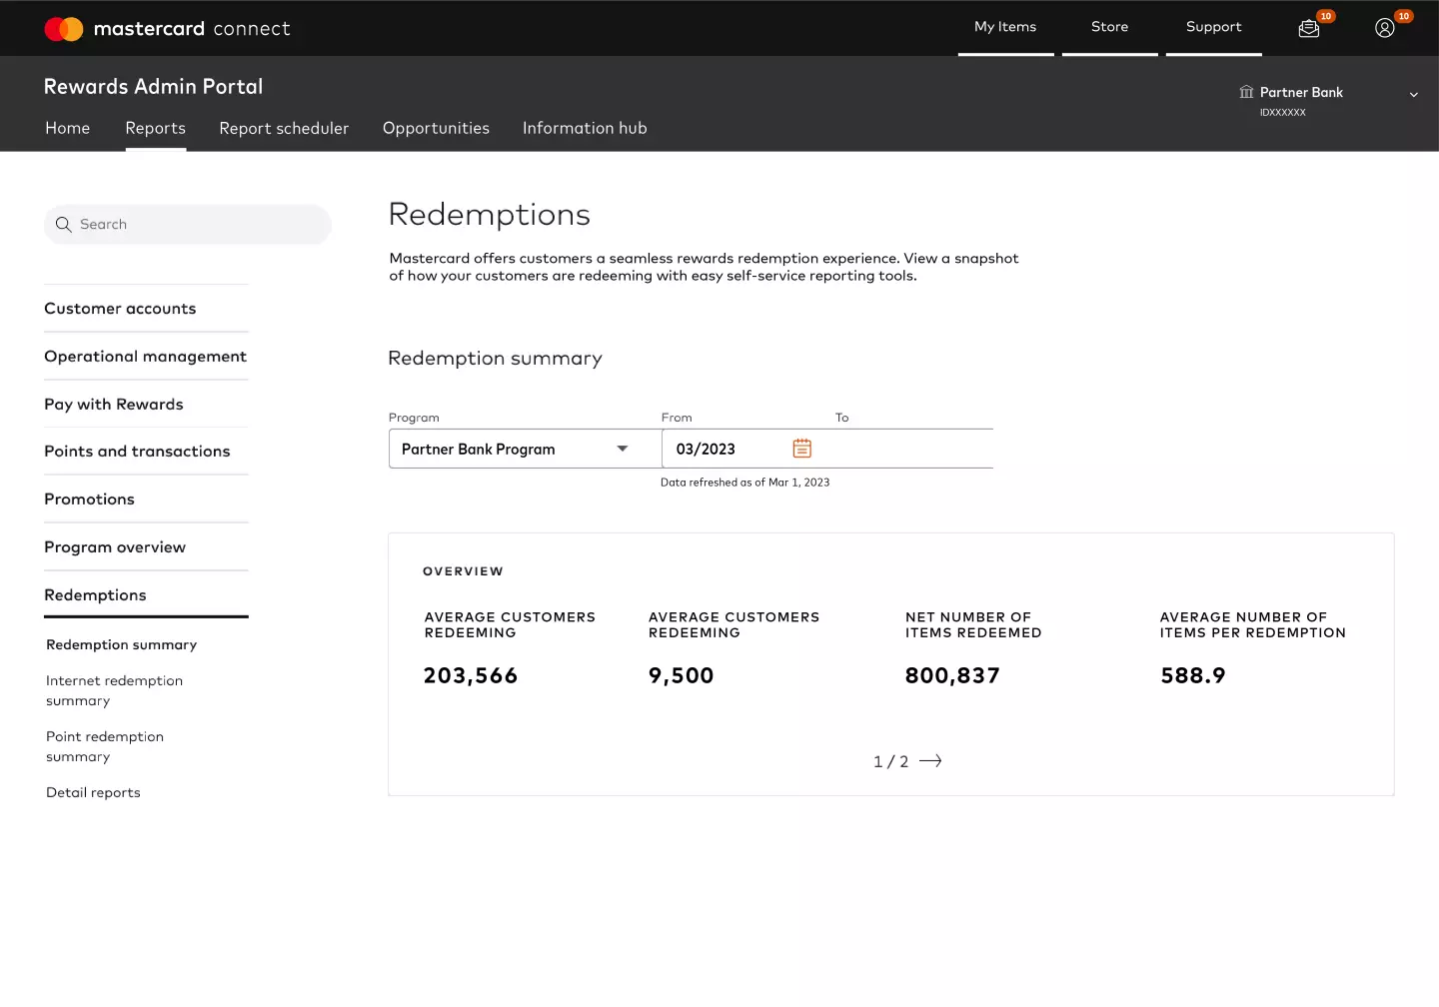Open the My Items menu
Screen dimensions: 1439x1007
pyautogui.click(x=1005, y=27)
